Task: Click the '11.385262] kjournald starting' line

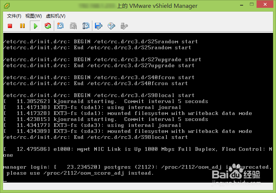Action: [x=106, y=101]
